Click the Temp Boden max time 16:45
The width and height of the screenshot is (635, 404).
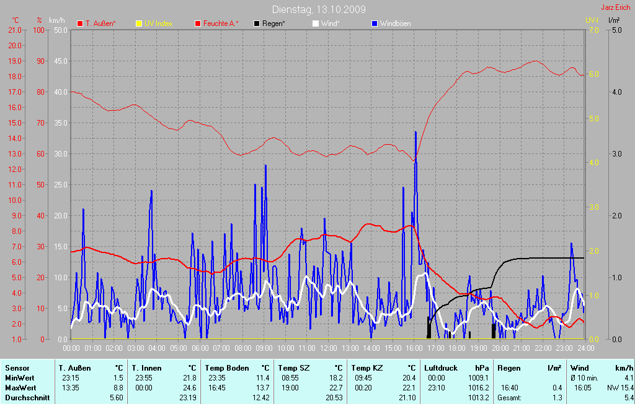click(216, 388)
